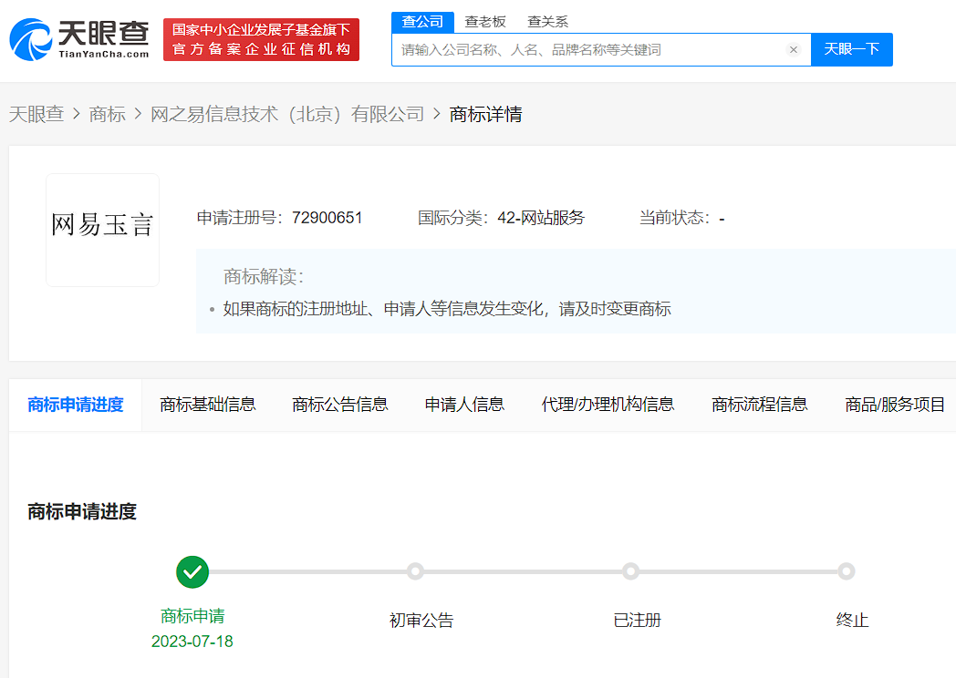Click the 如果商标的注册地址 notice text
Screen dimensions: 956x678
coord(447,309)
